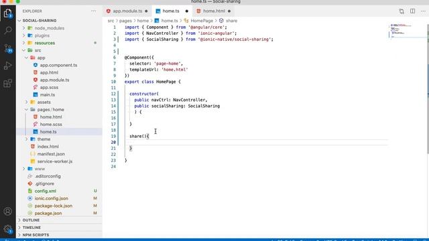The width and height of the screenshot is (429, 241).
Task: Open Explorer more actions ellipsis
Action: [x=94, y=11]
